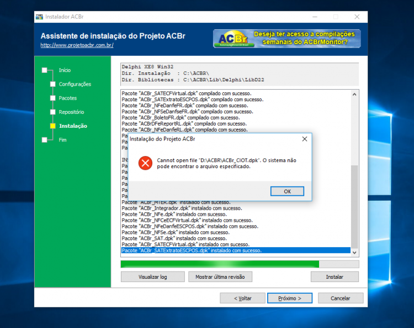Click the Instalar button

click(335, 277)
